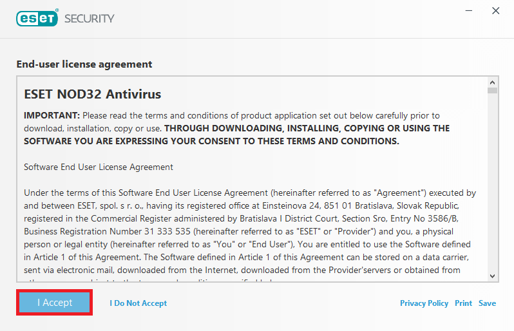Click the bold THROUGH DOWNLOADING, INSTALLING consent text
This screenshot has height=331, width=514.
coord(236,135)
